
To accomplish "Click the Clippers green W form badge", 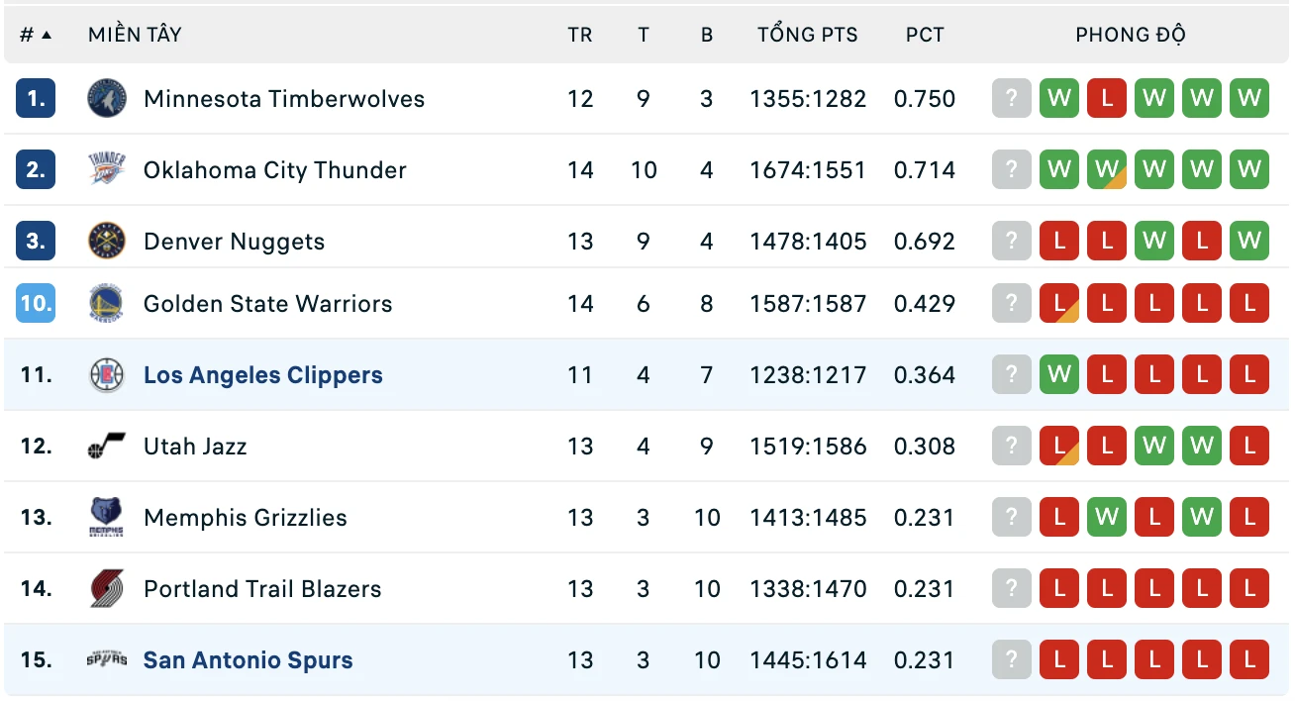I will [1059, 375].
